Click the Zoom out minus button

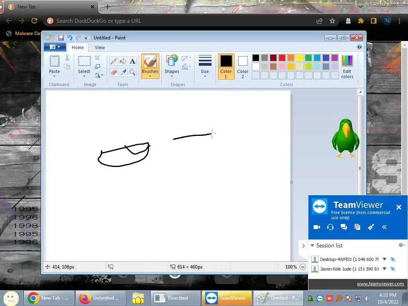[303, 267]
